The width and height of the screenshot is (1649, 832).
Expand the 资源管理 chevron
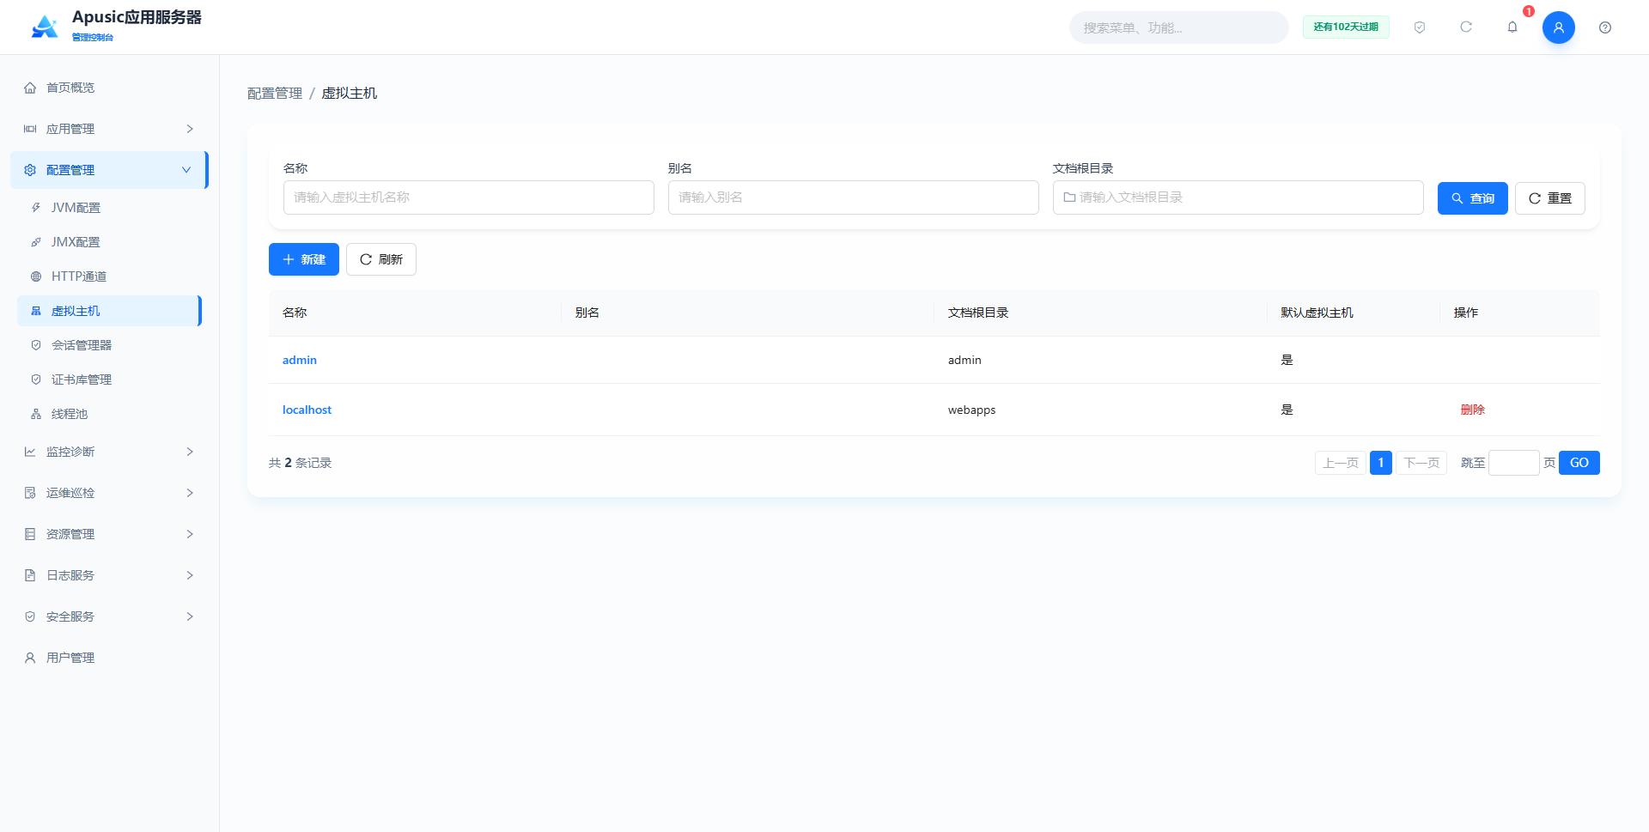[x=190, y=534]
